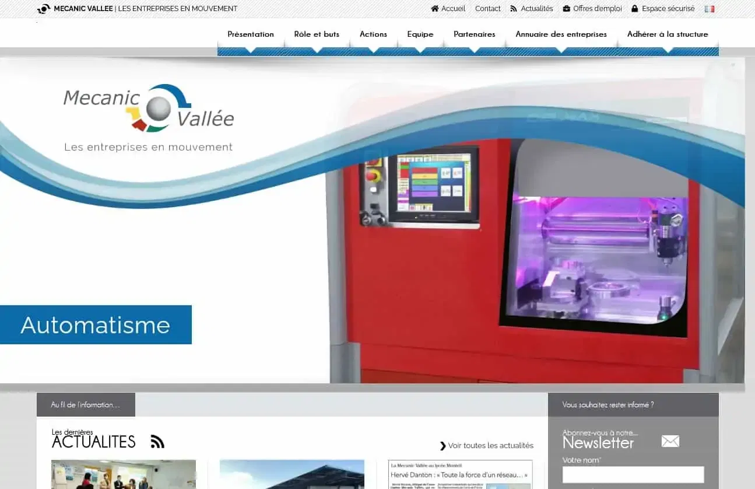755x489 pixels.
Task: Click the padlock icon for Espace sécurisé
Action: 635,9
